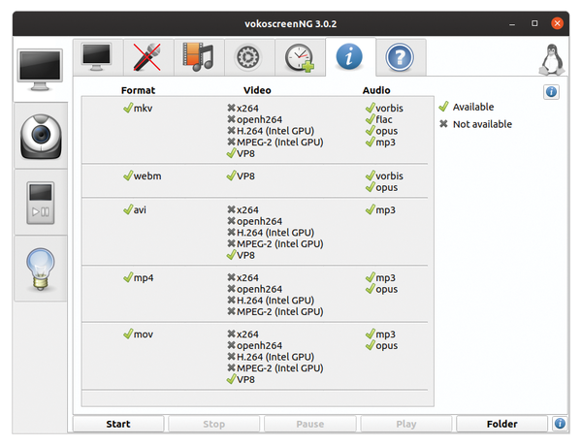Click VP8 in the webm row
The height and width of the screenshot is (446, 582).
(x=241, y=175)
